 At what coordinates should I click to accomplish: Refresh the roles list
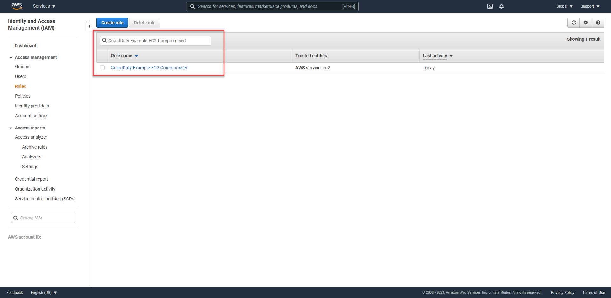[x=574, y=23]
